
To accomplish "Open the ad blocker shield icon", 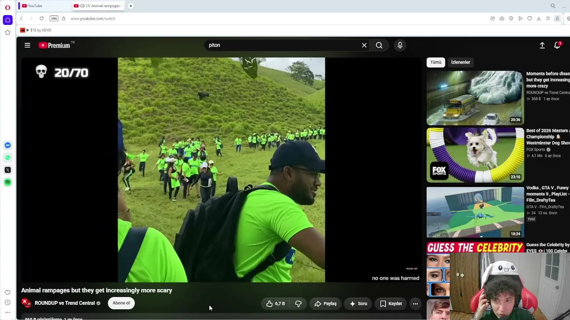I will tap(511, 19).
